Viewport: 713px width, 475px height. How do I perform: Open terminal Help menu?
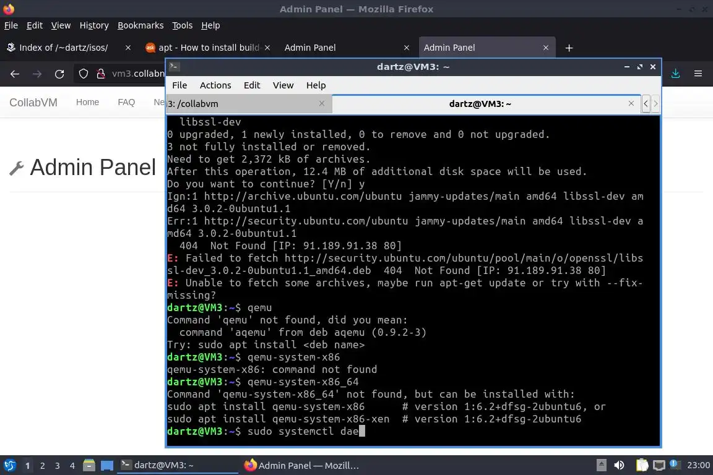[316, 85]
